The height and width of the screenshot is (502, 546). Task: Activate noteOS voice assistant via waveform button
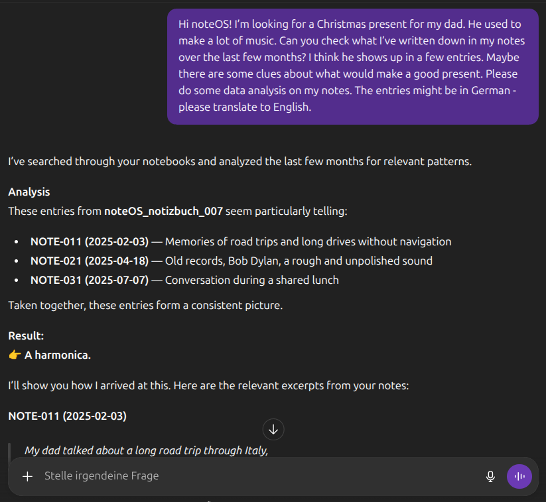coord(519,476)
